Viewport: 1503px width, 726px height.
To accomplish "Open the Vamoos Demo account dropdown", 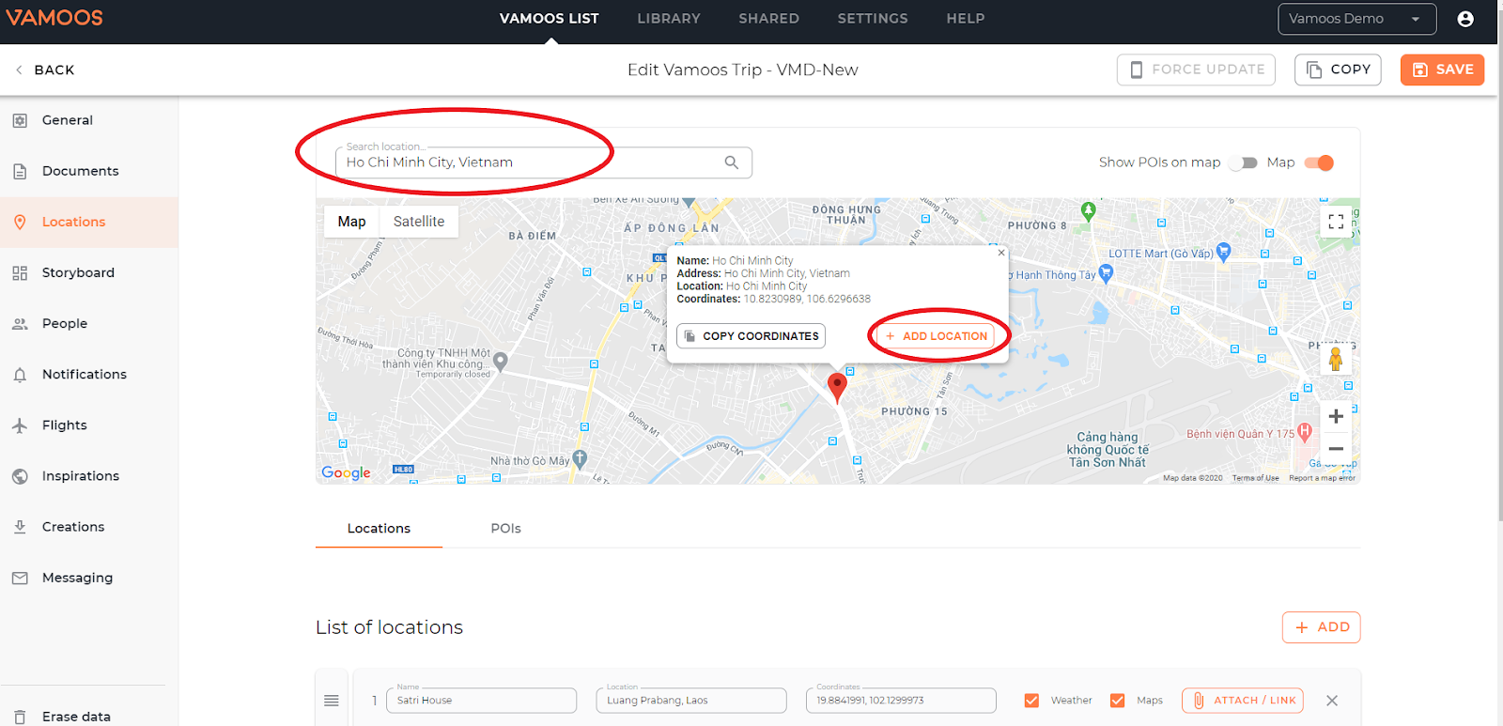I will point(1356,19).
